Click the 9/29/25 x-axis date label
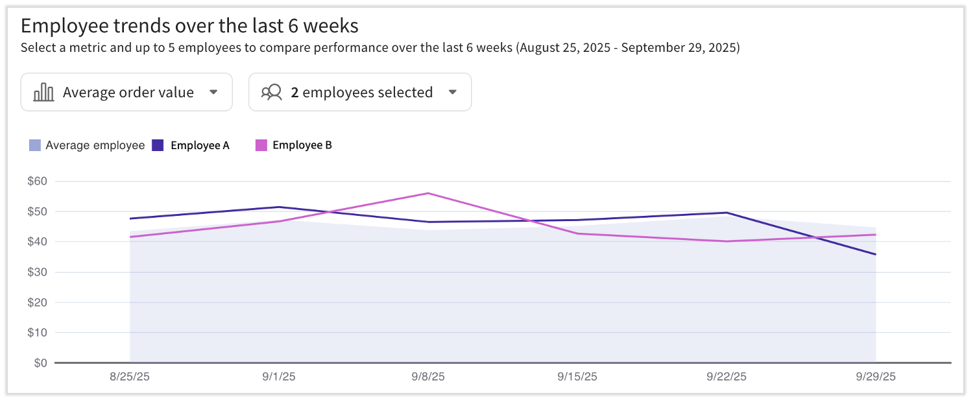 coord(876,377)
